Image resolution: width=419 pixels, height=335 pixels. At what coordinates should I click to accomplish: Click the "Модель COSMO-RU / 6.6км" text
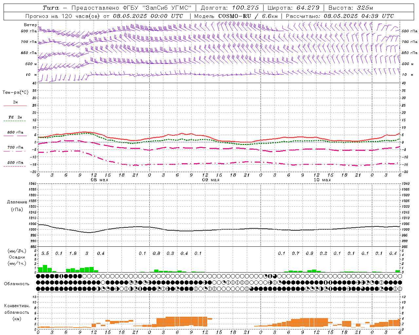(236, 16)
